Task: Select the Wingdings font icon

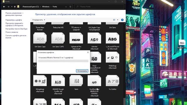Action: pyautogui.click(x=40, y=80)
